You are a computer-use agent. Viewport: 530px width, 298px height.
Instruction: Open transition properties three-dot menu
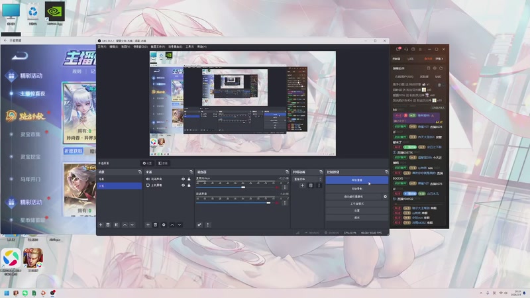point(319,185)
